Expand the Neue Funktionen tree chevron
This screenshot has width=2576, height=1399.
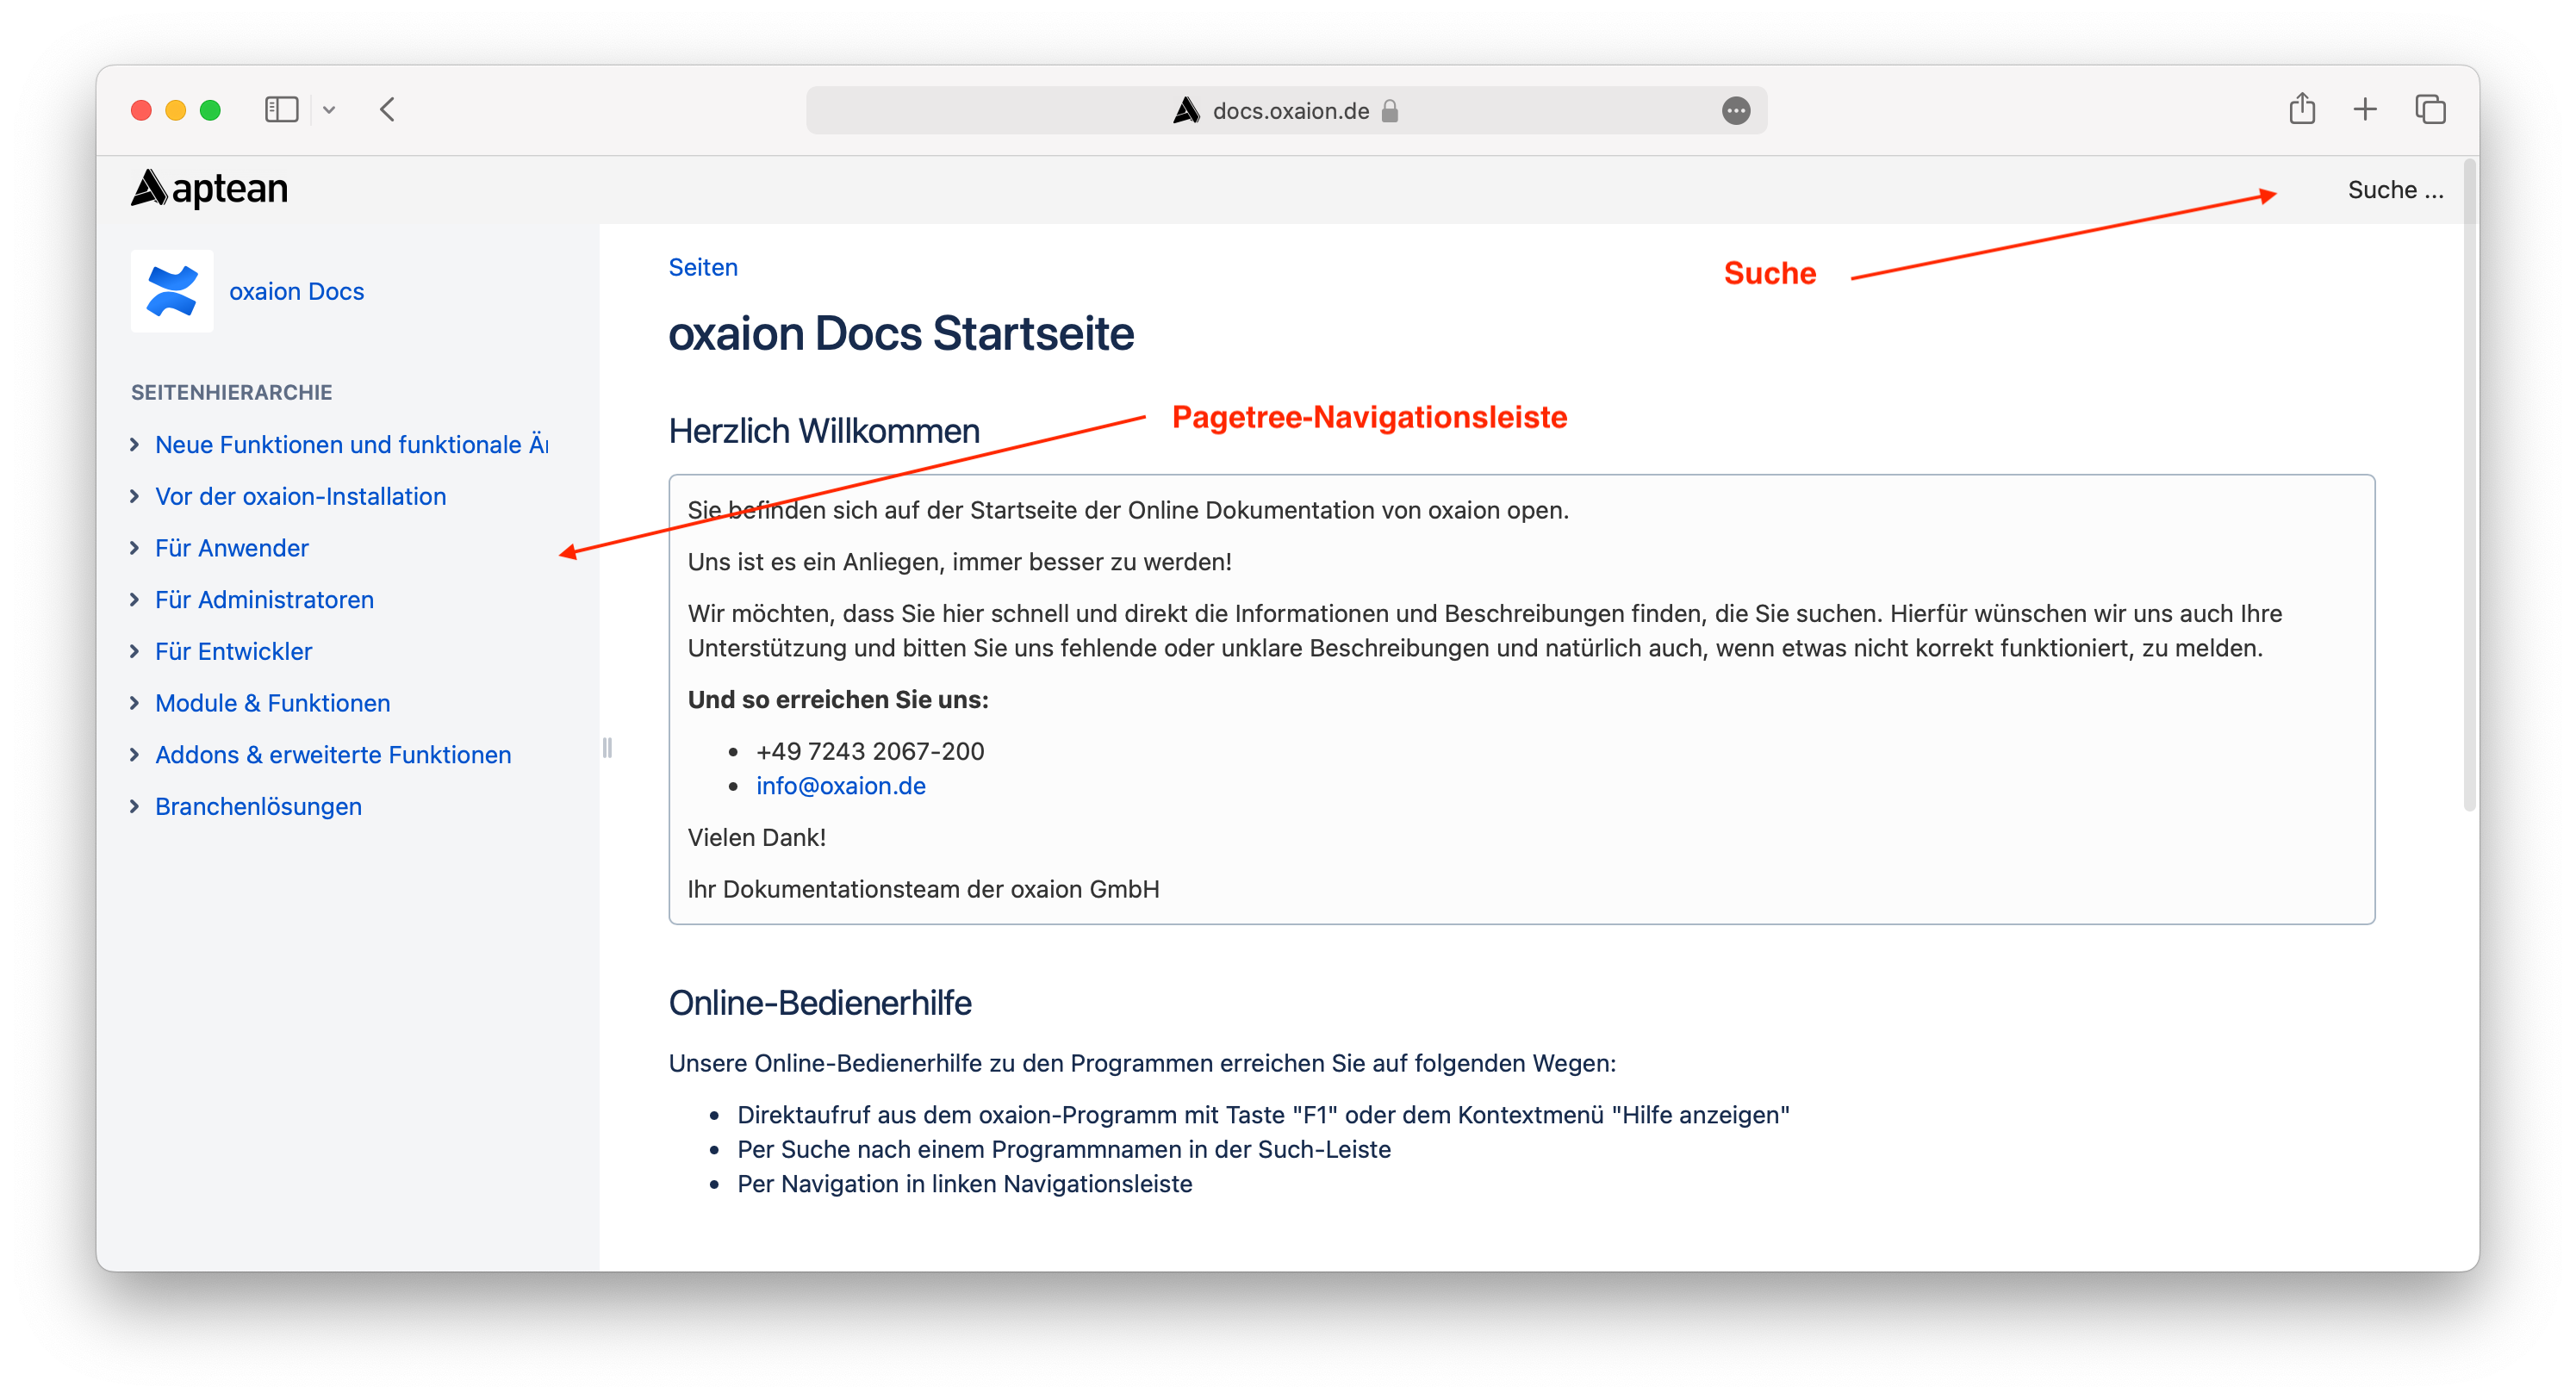click(135, 444)
